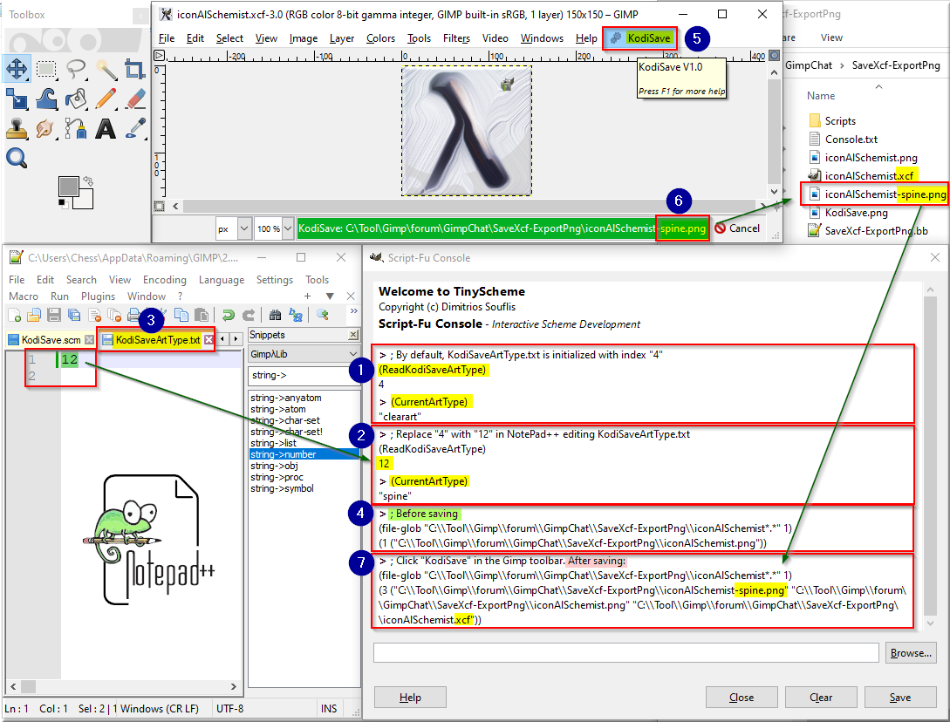Click the Help button in Script-Fu Console
950x722 pixels.
[410, 698]
